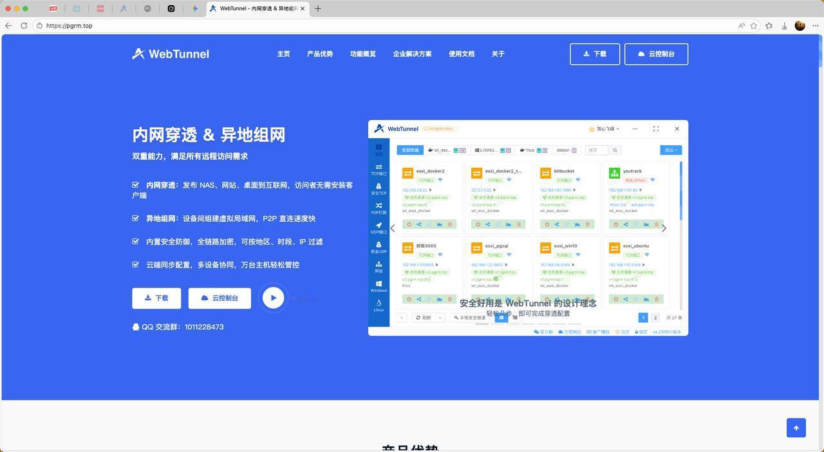Click the WebTunnel client screenshot slide
824x452 pixels.
[x=528, y=228]
